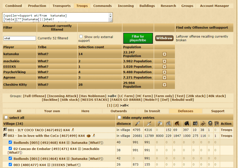Select the In transit sub-tab
The image size is (238, 168).
tap(152, 111)
